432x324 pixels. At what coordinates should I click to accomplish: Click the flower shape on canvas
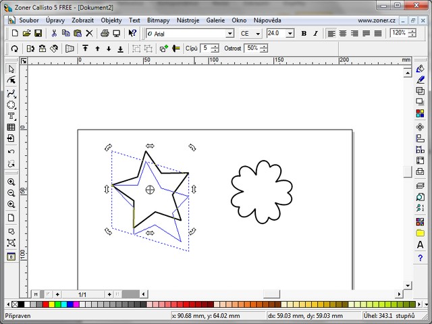click(261, 192)
